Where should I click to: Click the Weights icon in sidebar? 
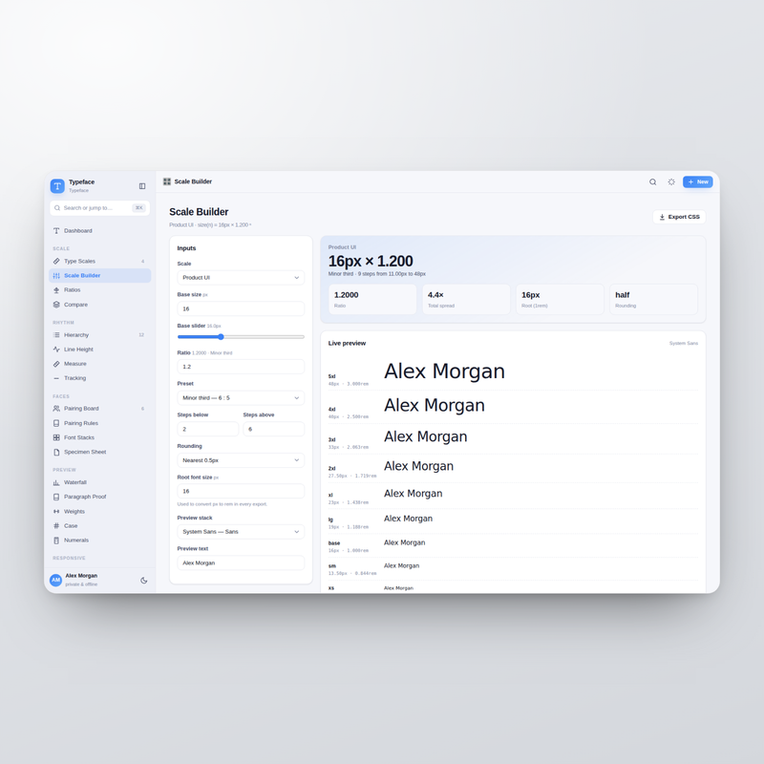point(56,511)
